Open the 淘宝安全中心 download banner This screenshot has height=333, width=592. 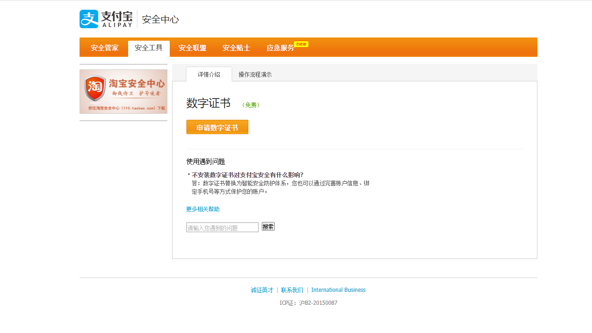point(123,91)
